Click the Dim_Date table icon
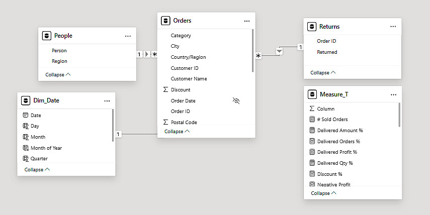This screenshot has width=430, height=215. pyautogui.click(x=25, y=100)
